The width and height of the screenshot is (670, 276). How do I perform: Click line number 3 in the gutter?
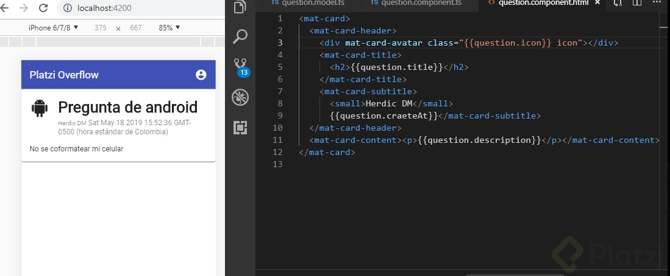click(280, 43)
